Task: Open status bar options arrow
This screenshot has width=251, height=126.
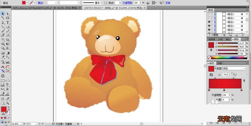Action: (x=78, y=124)
